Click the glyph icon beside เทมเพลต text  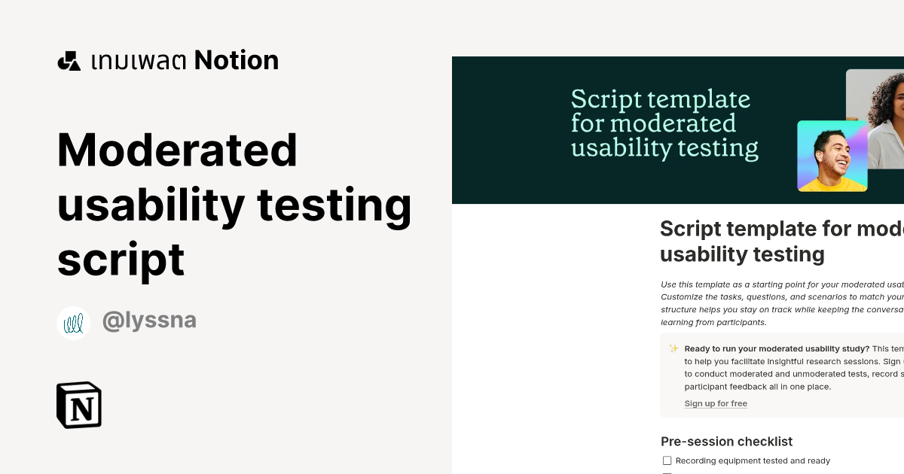69,59
